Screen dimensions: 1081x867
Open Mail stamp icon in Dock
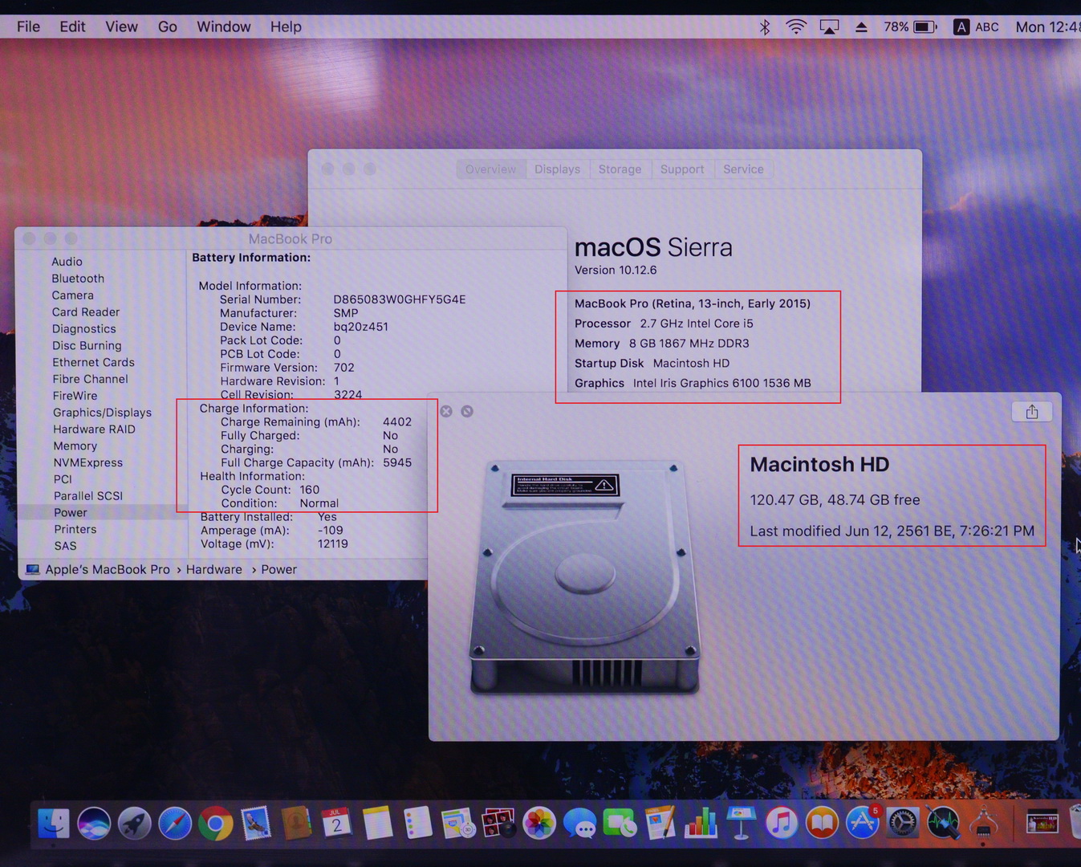[256, 824]
